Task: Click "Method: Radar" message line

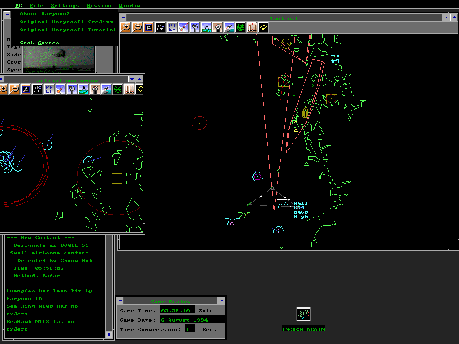Action: 37,275
